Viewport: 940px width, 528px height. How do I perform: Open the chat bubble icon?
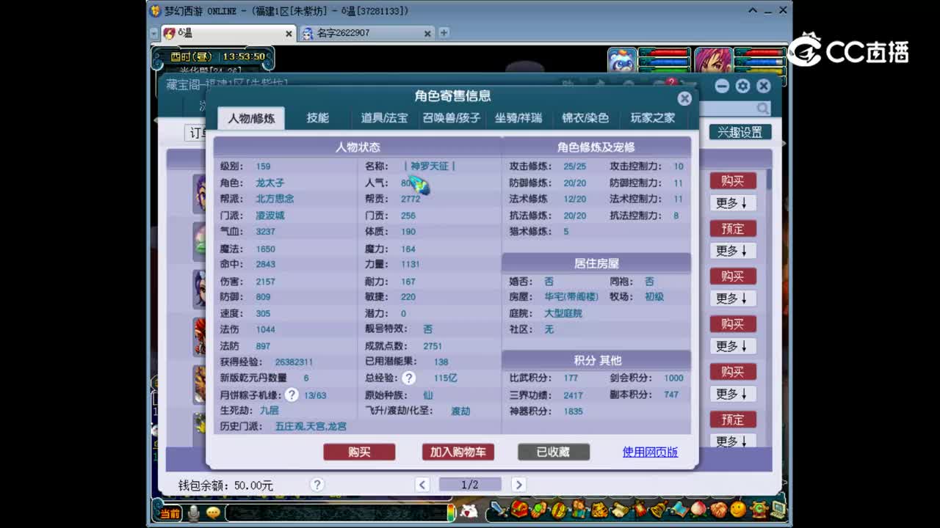pos(213,513)
